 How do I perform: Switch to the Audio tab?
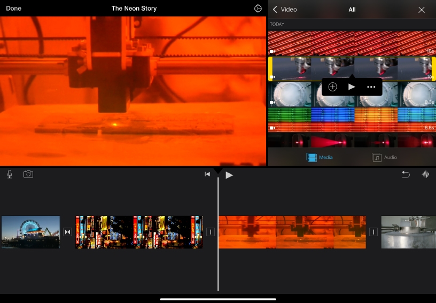pos(385,157)
